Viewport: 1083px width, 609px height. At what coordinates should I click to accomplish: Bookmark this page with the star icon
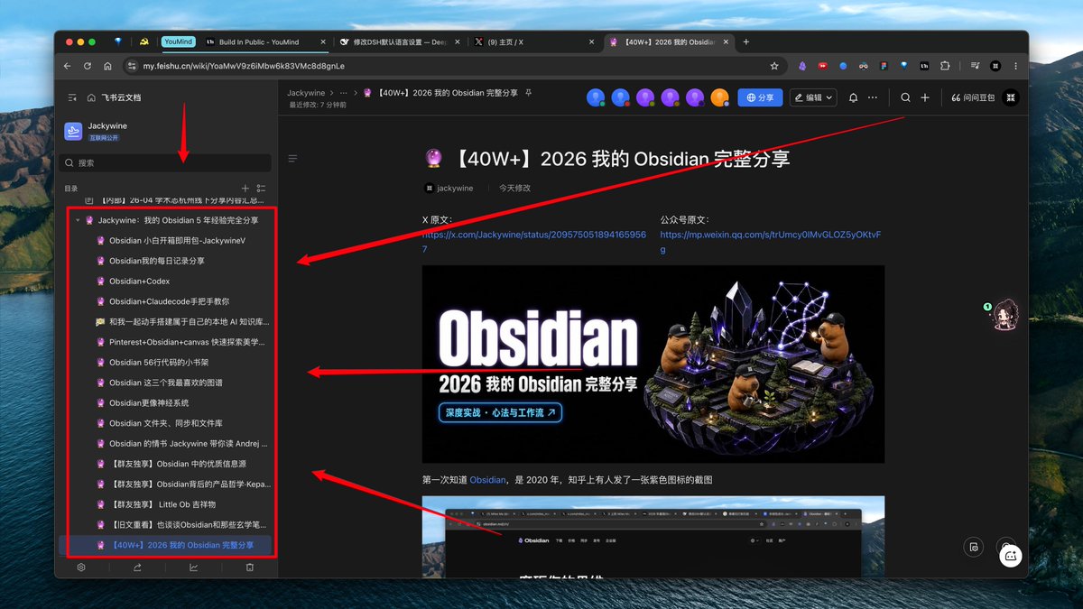click(774, 66)
